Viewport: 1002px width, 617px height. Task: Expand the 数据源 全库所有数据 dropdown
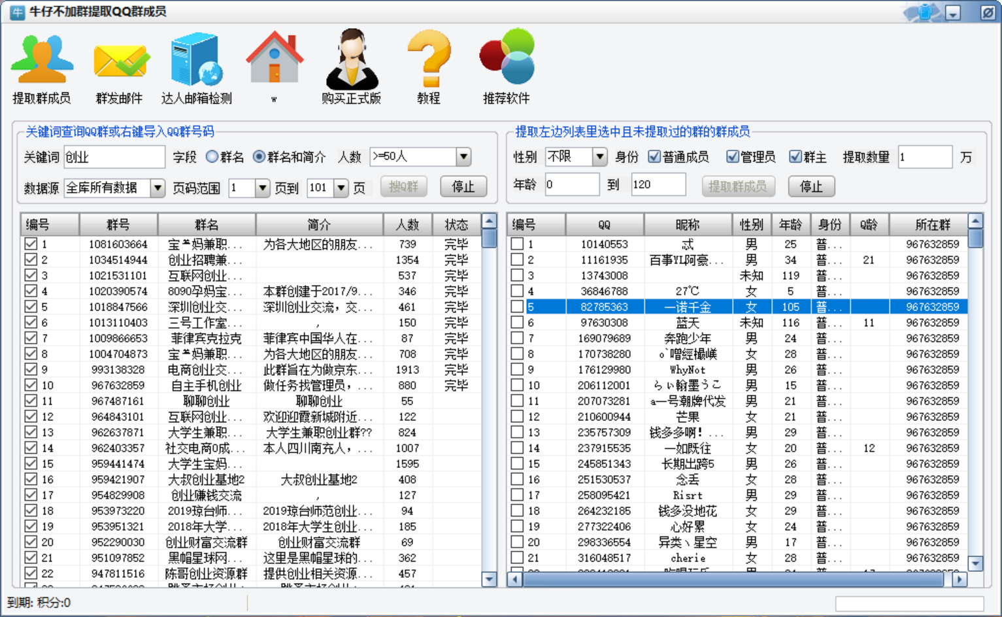[x=157, y=188]
